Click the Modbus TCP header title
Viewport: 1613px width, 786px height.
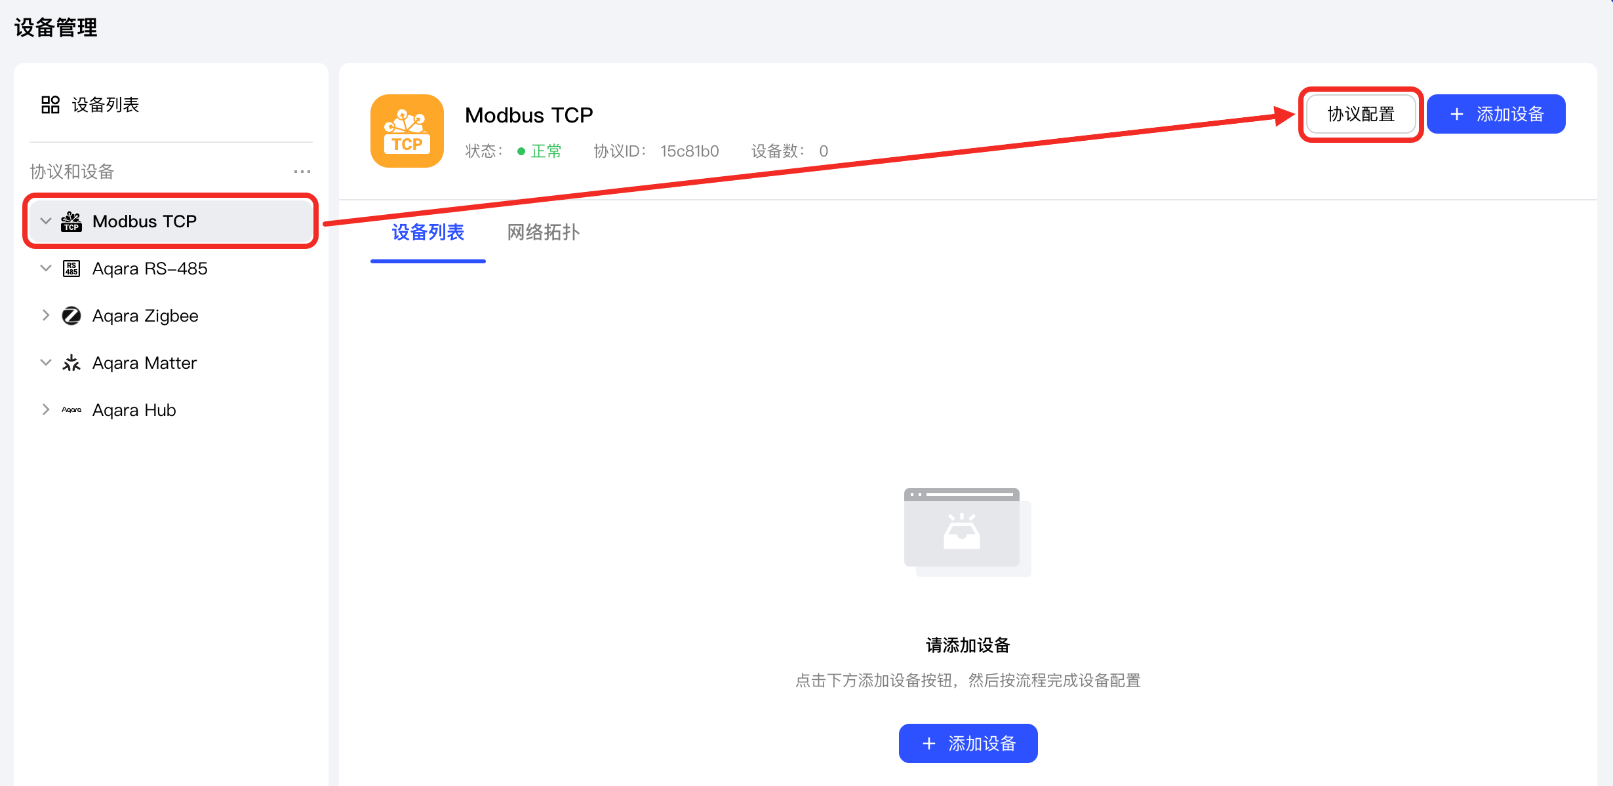529,115
